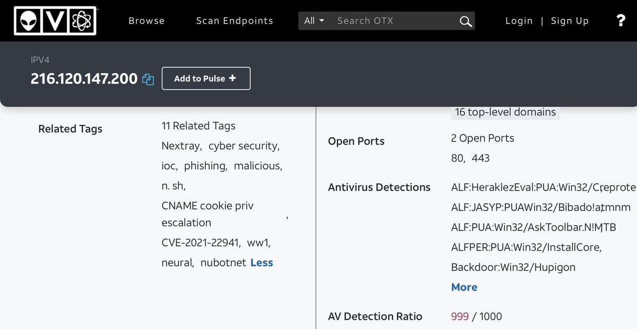Image resolution: width=637 pixels, height=329 pixels.
Task: Click the Add to Pulse button
Action: (x=205, y=78)
